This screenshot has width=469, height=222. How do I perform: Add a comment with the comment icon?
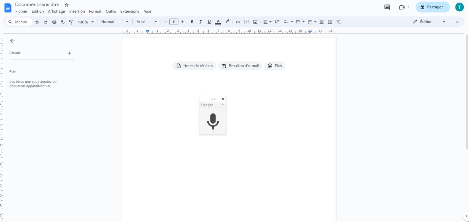tap(247, 22)
